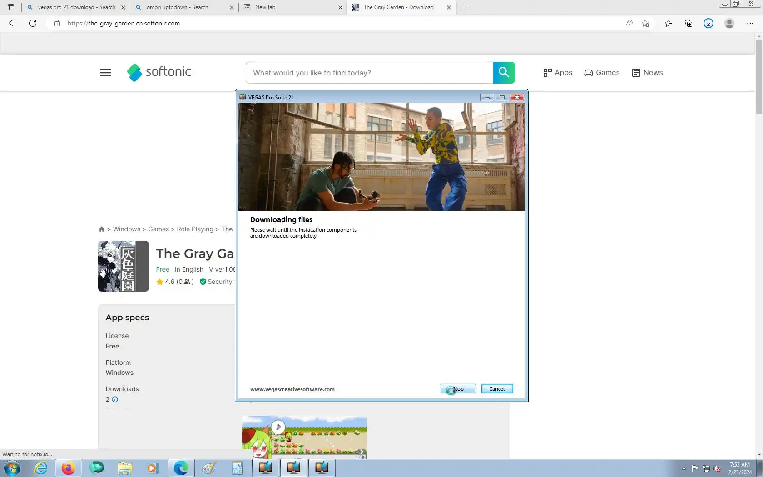
Task: Open News section in Softonic header
Action: [647, 73]
